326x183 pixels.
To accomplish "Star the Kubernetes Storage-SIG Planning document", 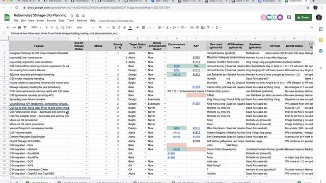I will (72, 15).
